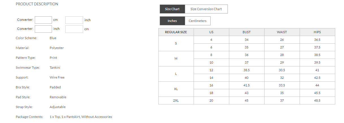This screenshot has width=344, height=123.
Task: Open the Size Conversion Chart tab
Action: point(206,9)
